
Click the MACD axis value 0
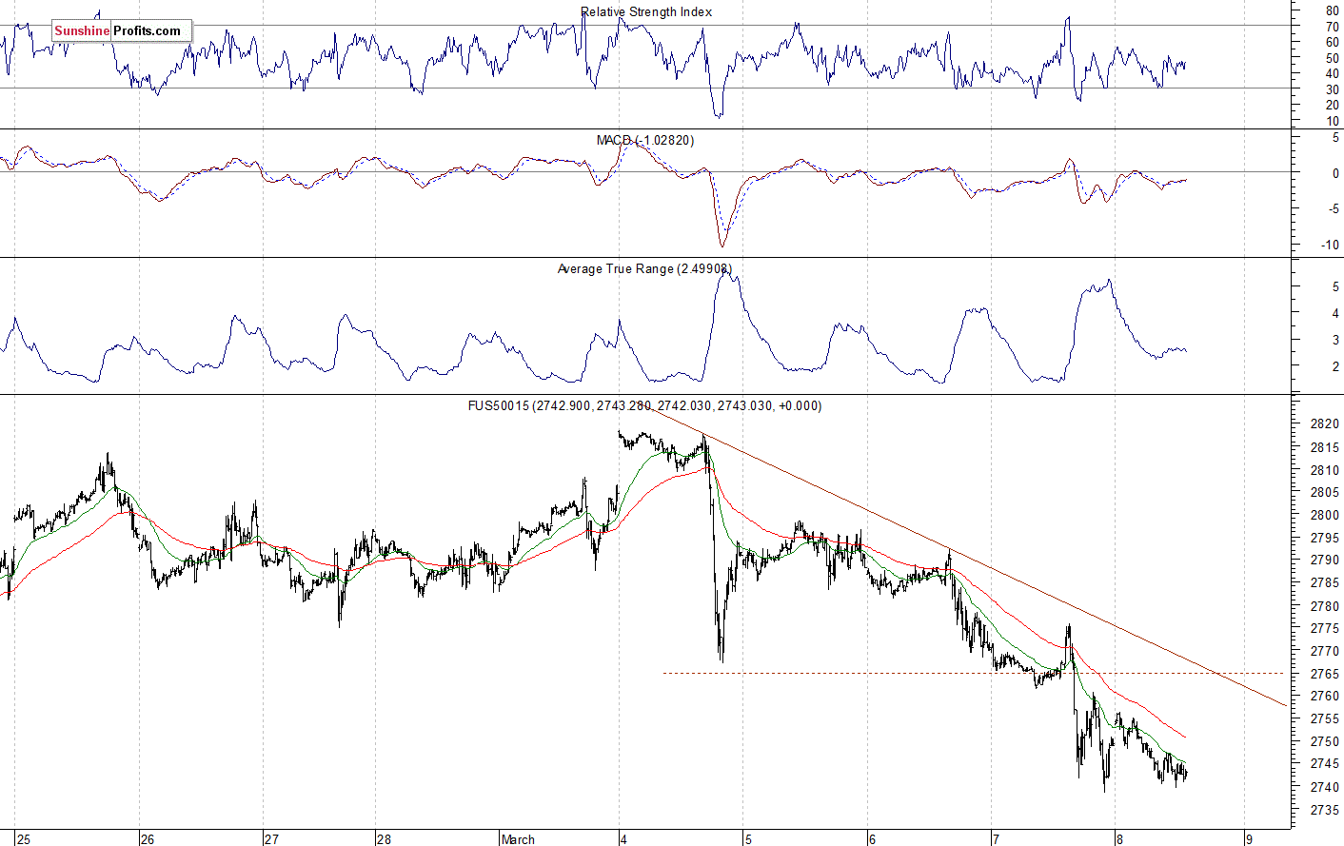[1335, 174]
